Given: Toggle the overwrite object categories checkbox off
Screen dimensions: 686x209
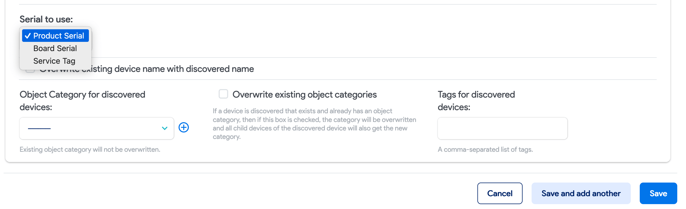Looking at the screenshot, I should 223,94.
